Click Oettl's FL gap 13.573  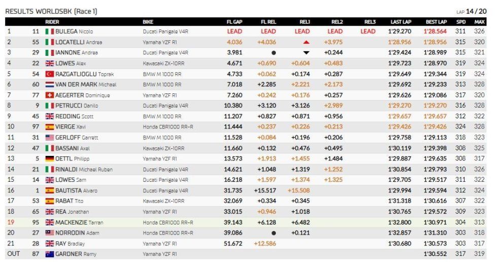pyautogui.click(x=233, y=158)
